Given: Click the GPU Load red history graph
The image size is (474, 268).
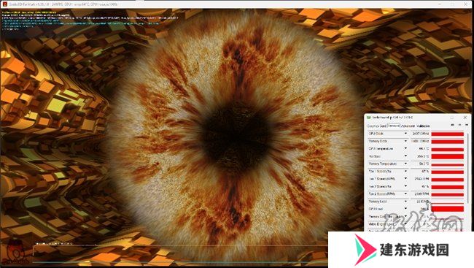Looking at the screenshot, I should pos(448,209).
